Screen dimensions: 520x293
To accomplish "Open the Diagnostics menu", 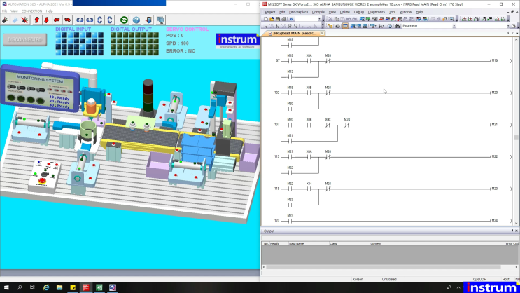I will (377, 12).
